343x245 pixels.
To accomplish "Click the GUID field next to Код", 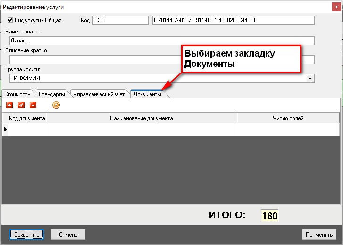I will click(x=234, y=20).
